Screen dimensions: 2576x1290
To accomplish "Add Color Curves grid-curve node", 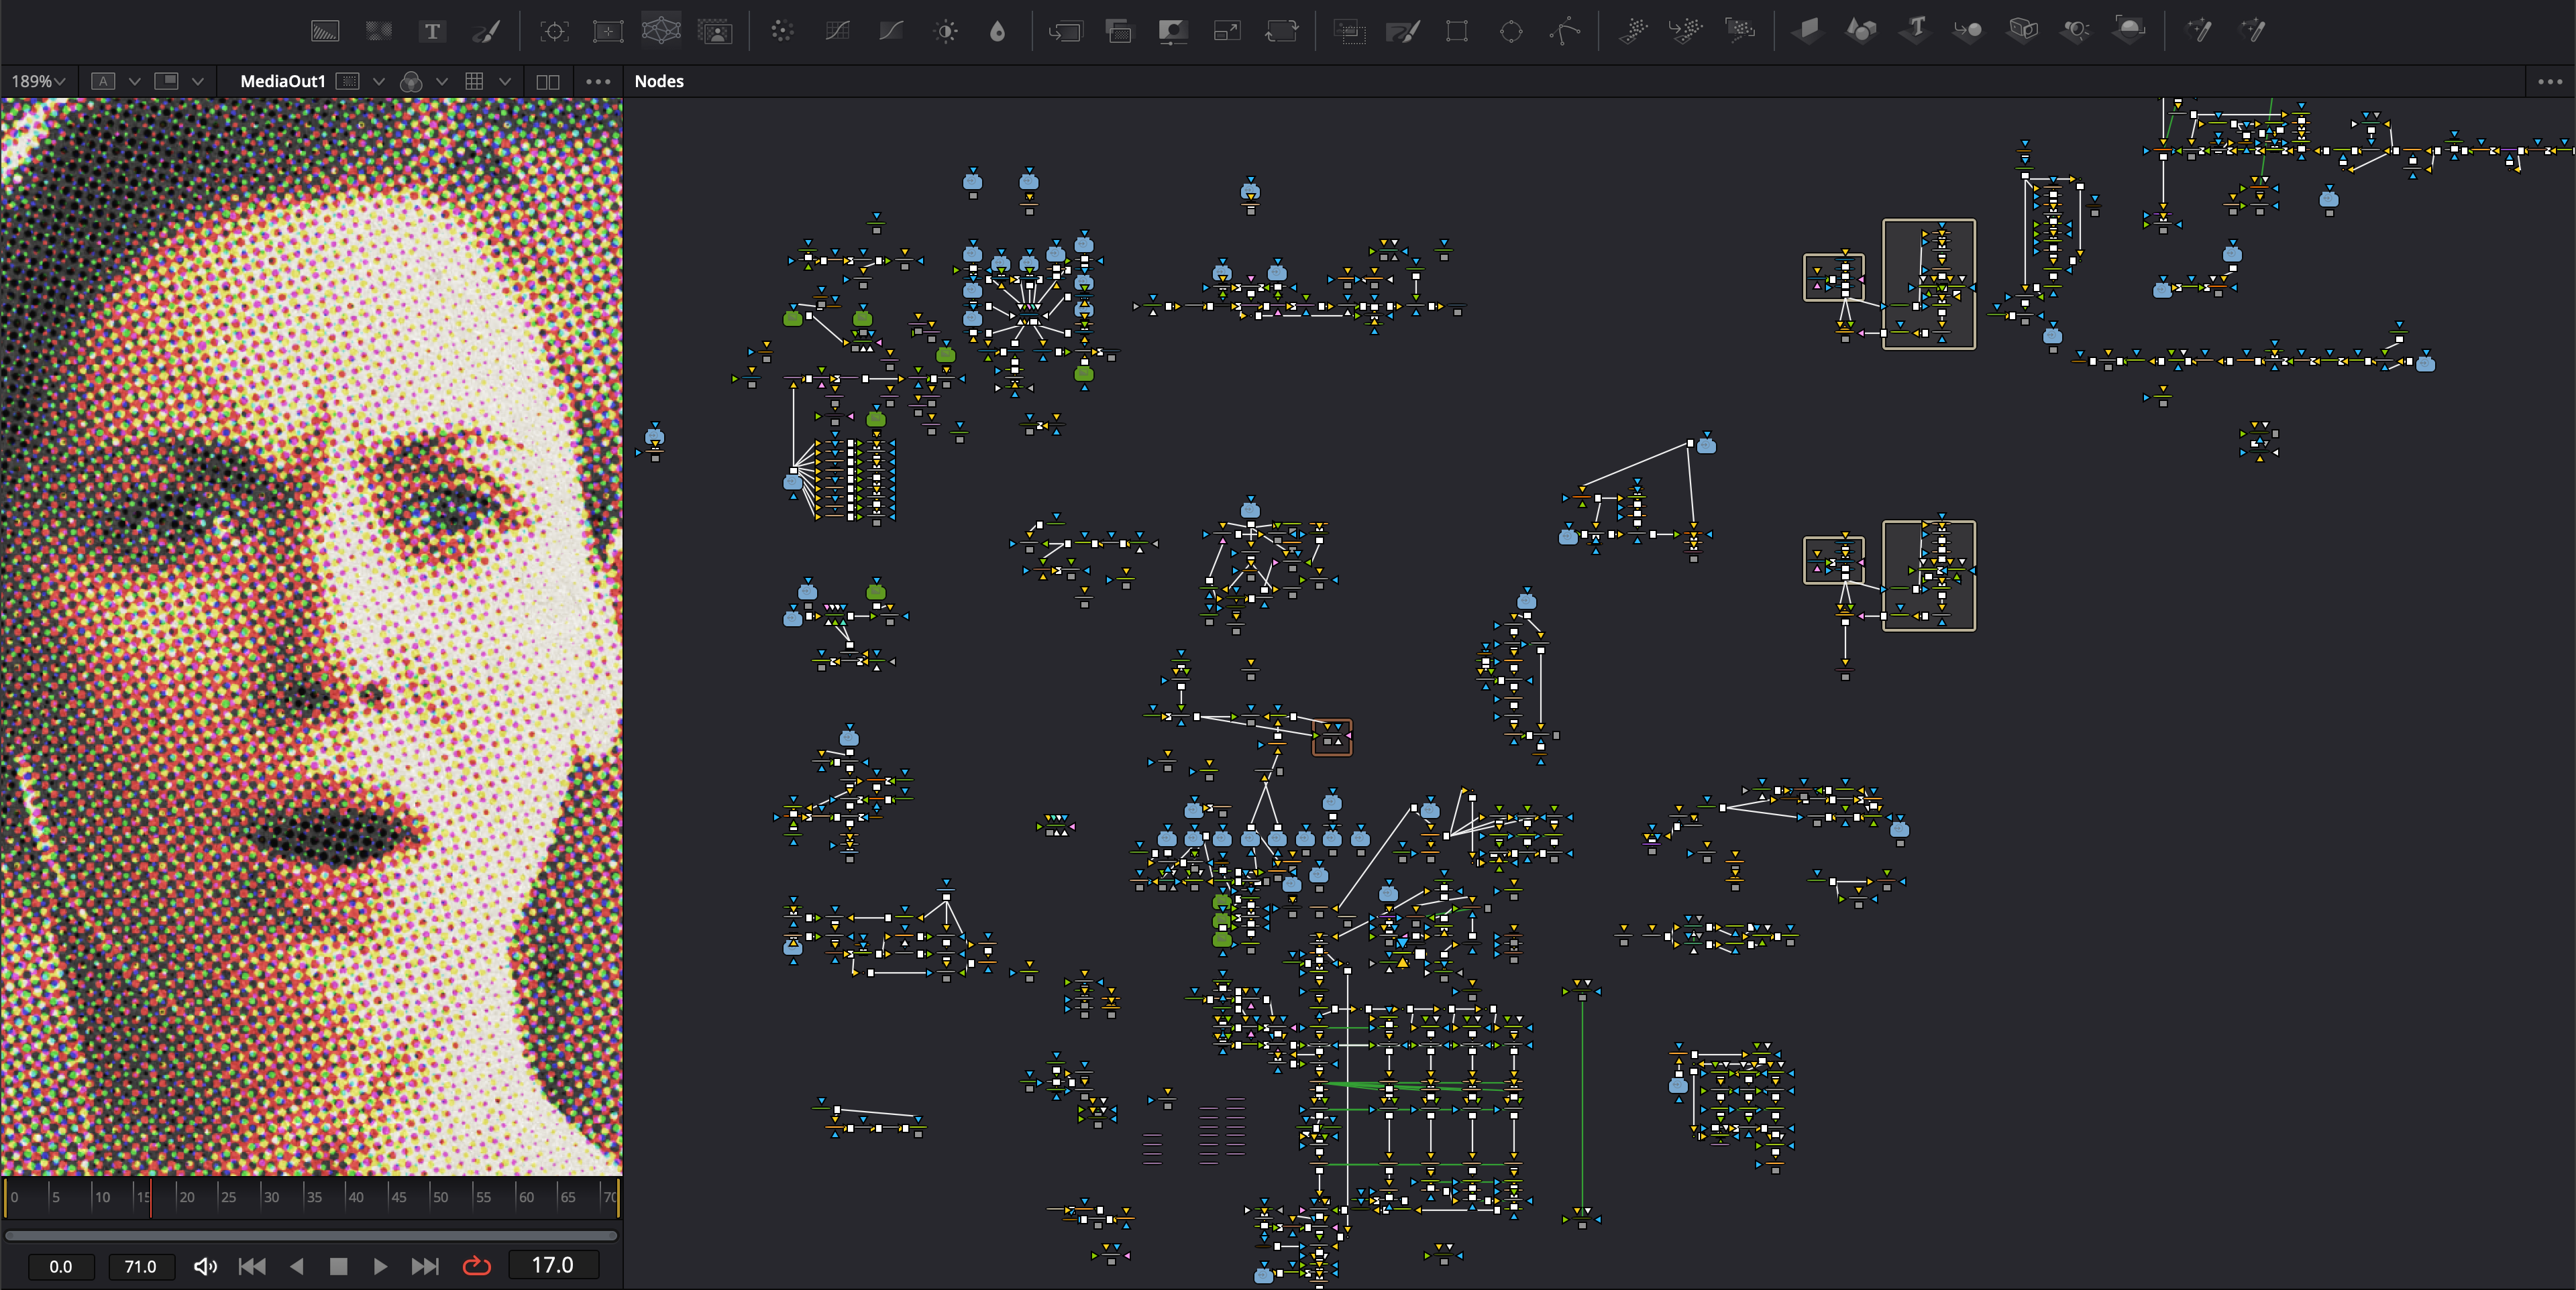I will [x=837, y=31].
